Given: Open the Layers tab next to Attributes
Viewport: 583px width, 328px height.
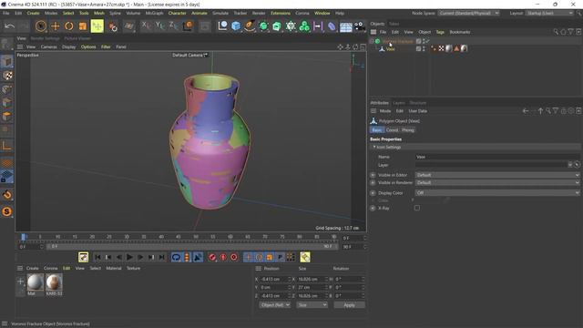Looking at the screenshot, I should click(399, 103).
